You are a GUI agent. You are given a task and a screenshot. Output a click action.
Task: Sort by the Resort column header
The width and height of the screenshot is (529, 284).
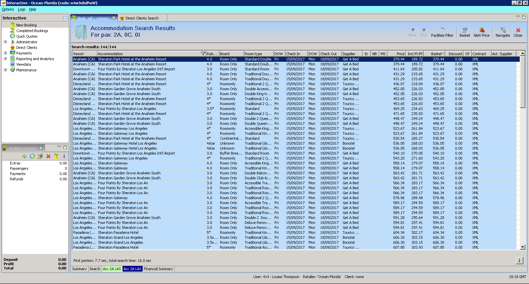pyautogui.click(x=85, y=53)
